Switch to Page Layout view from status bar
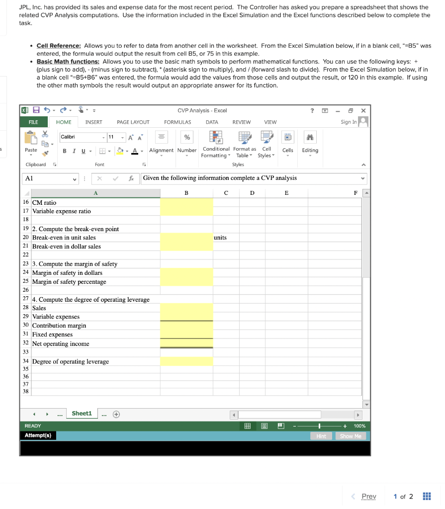 [264, 425]
